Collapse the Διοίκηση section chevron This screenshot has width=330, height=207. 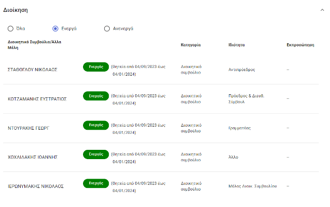click(322, 10)
